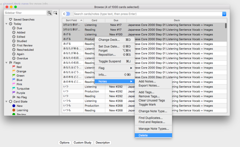Choose Change Deck from context menu
240x147 pixels.
click(x=109, y=40)
